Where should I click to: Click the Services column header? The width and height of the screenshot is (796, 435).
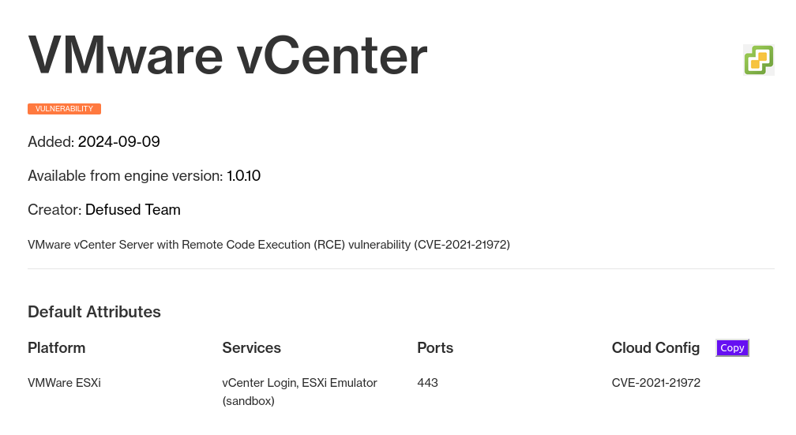pos(251,347)
